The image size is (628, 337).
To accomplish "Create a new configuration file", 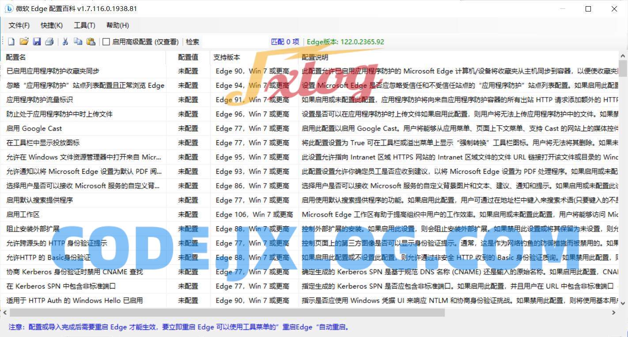I will click(x=11, y=41).
